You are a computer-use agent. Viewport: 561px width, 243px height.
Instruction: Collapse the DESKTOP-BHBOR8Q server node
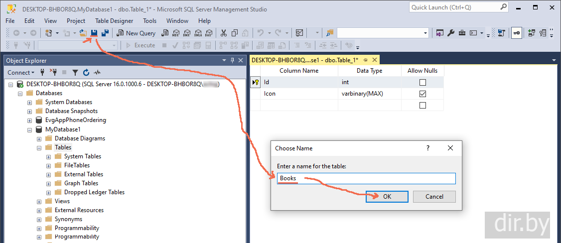(10, 85)
